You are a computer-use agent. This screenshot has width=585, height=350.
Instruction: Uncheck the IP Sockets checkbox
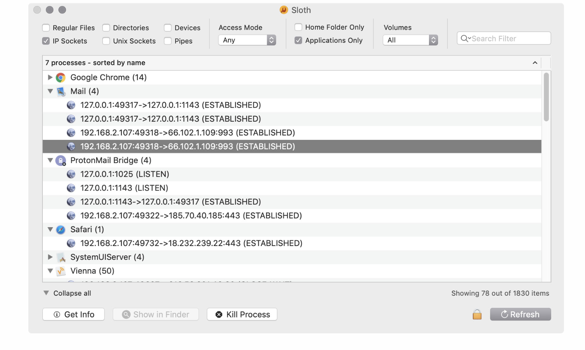tap(46, 41)
